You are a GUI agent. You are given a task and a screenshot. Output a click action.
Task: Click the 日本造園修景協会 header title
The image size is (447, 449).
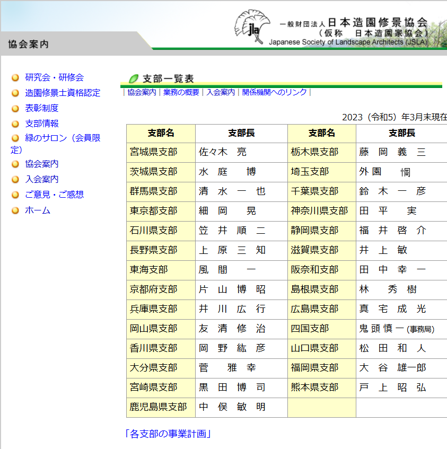coord(377,22)
